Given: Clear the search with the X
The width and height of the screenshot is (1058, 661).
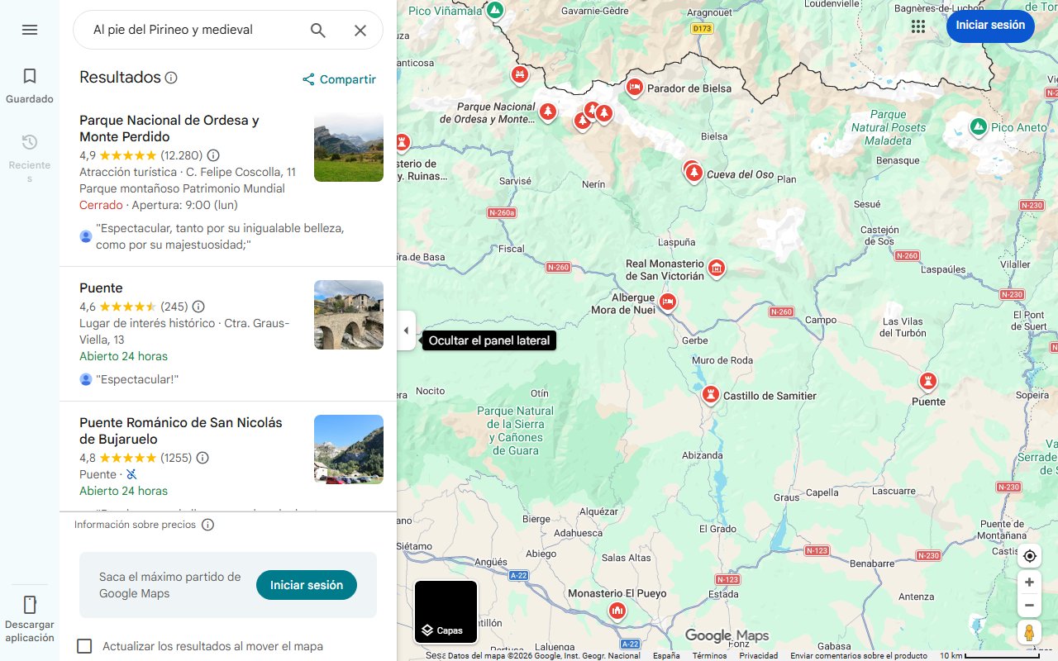Looking at the screenshot, I should (360, 30).
